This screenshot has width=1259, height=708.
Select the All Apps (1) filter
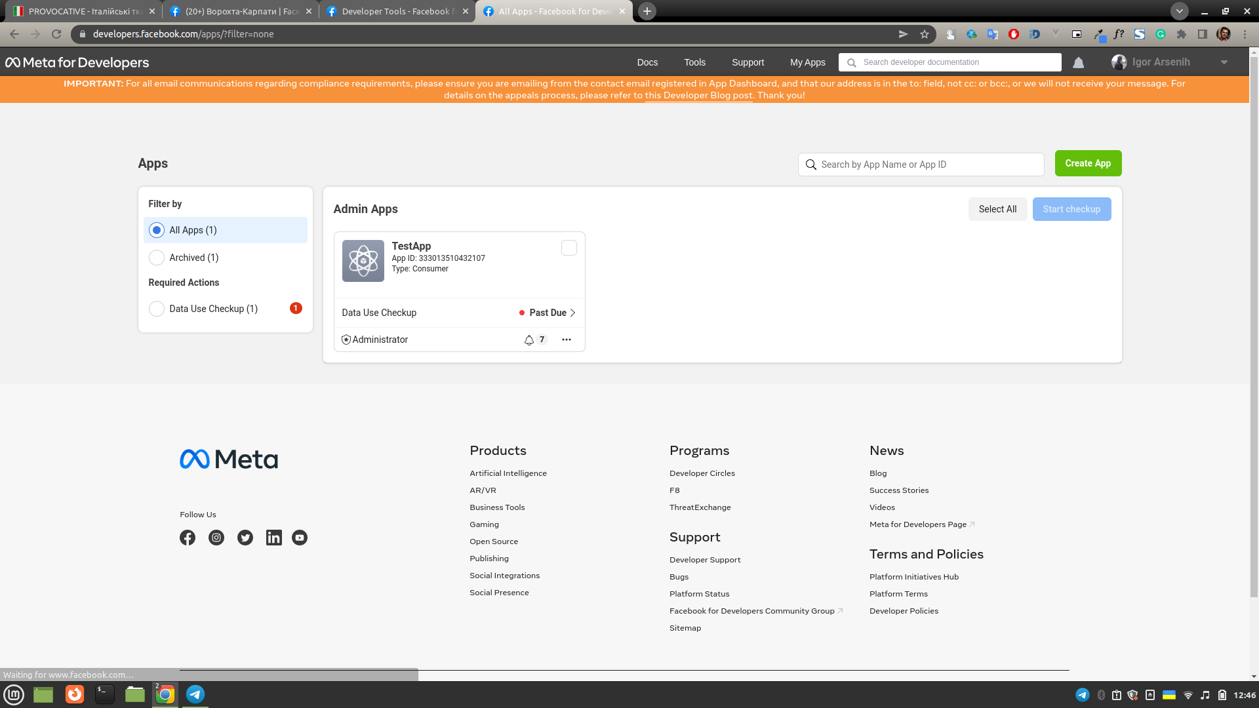pyautogui.click(x=226, y=230)
